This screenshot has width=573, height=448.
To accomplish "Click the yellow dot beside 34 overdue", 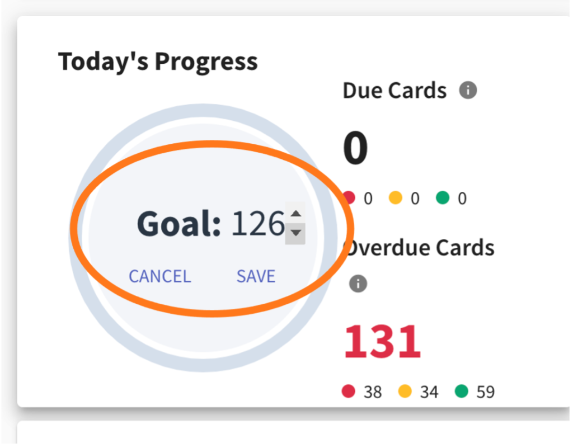I will tap(405, 391).
